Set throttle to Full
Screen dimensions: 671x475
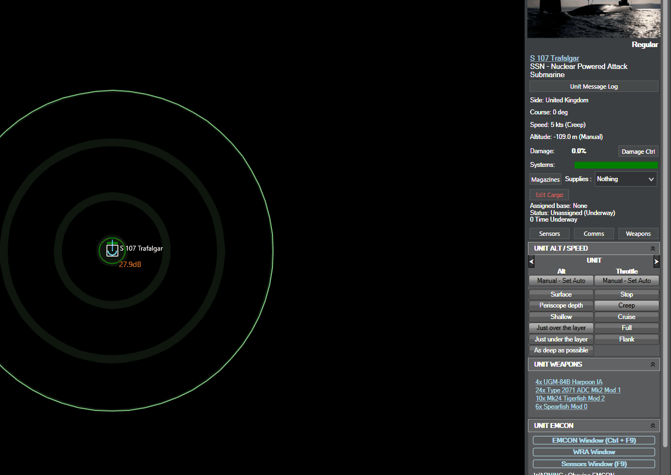(x=627, y=328)
